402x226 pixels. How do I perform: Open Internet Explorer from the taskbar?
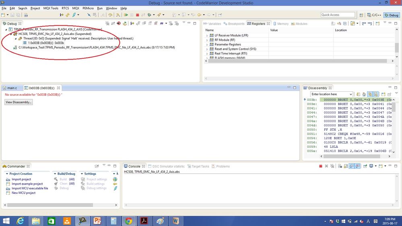pyautogui.click(x=21, y=221)
